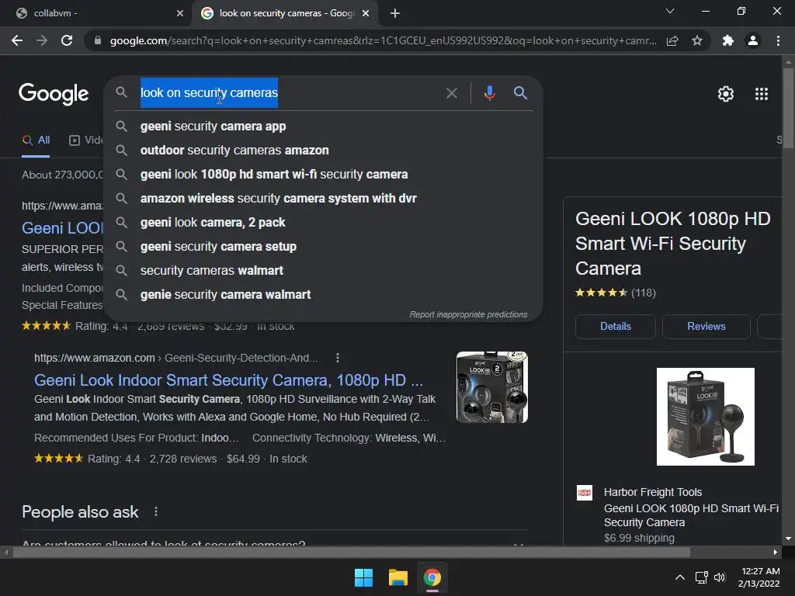Viewport: 795px width, 596px height.
Task: Select suggestion outdoor security cameras amazon
Action: pyautogui.click(x=323, y=150)
